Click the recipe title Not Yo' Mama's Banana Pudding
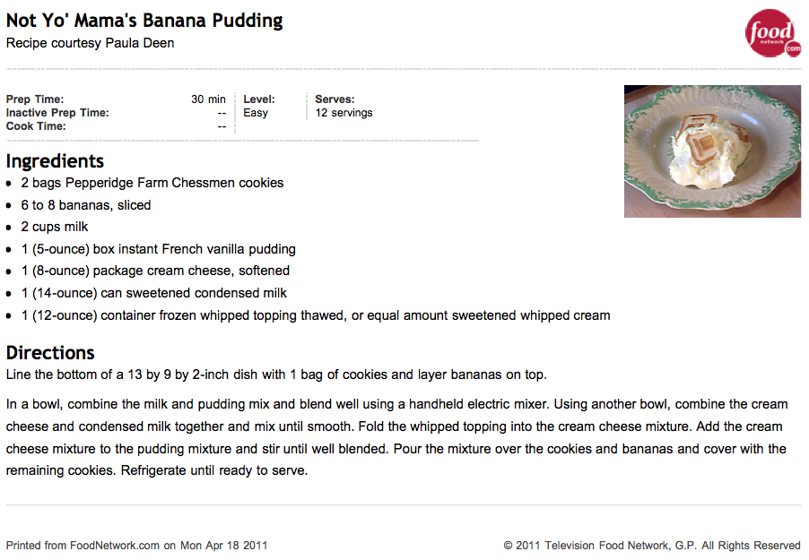This screenshot has width=809, height=560. tap(144, 21)
